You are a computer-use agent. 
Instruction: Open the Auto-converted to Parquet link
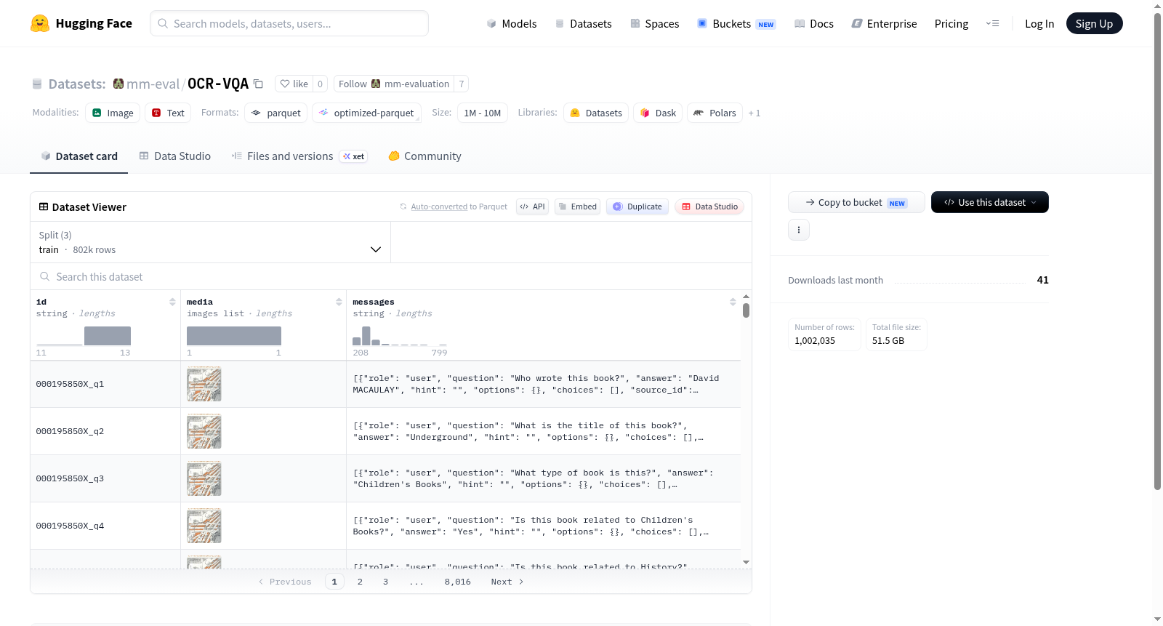click(459, 206)
